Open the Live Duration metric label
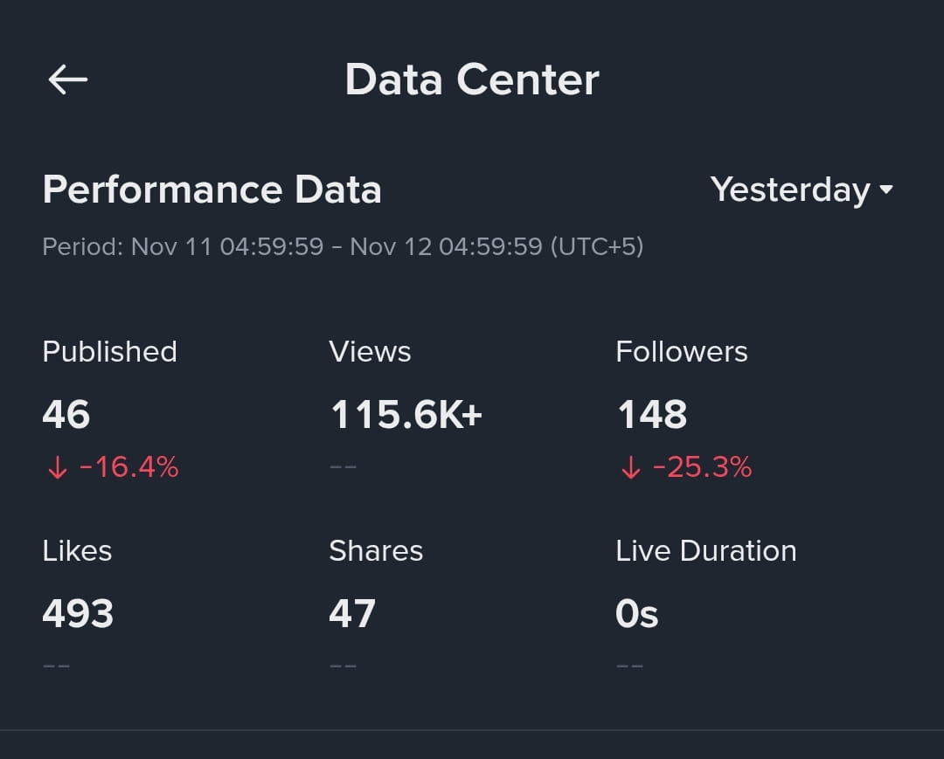Viewport: 944px width, 759px height. (x=705, y=551)
